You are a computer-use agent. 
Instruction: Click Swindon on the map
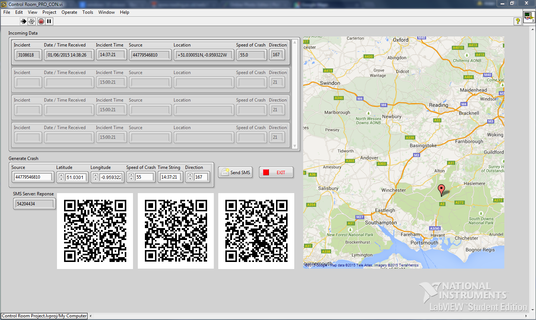[330, 83]
